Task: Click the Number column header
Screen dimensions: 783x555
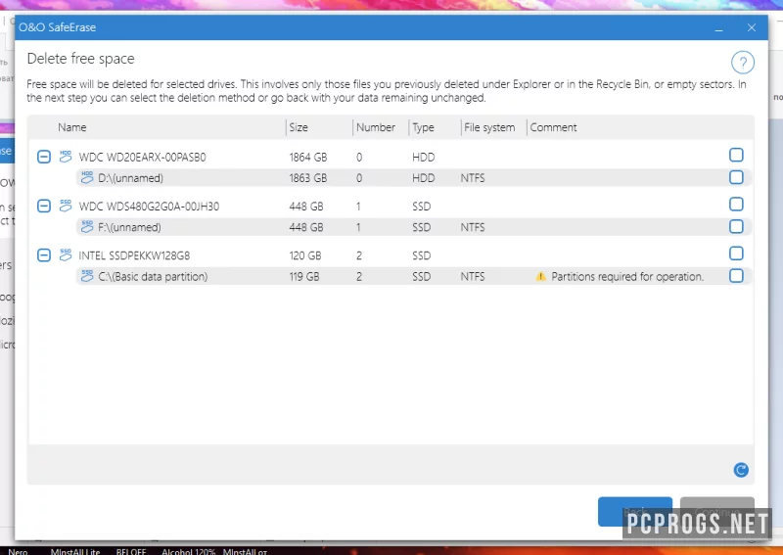Action: click(x=376, y=127)
